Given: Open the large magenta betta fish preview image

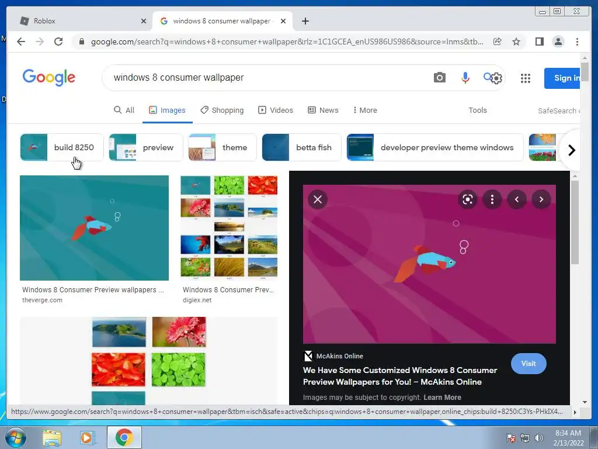Looking at the screenshot, I should 429,264.
